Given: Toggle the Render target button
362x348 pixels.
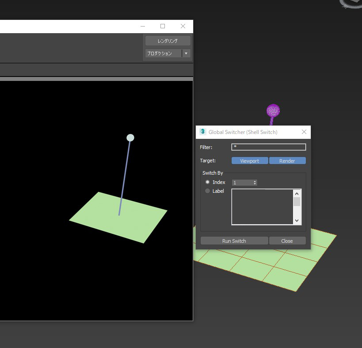Looking at the screenshot, I should click(x=287, y=161).
